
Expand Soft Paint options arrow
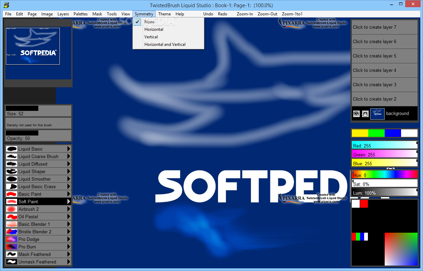pos(69,202)
